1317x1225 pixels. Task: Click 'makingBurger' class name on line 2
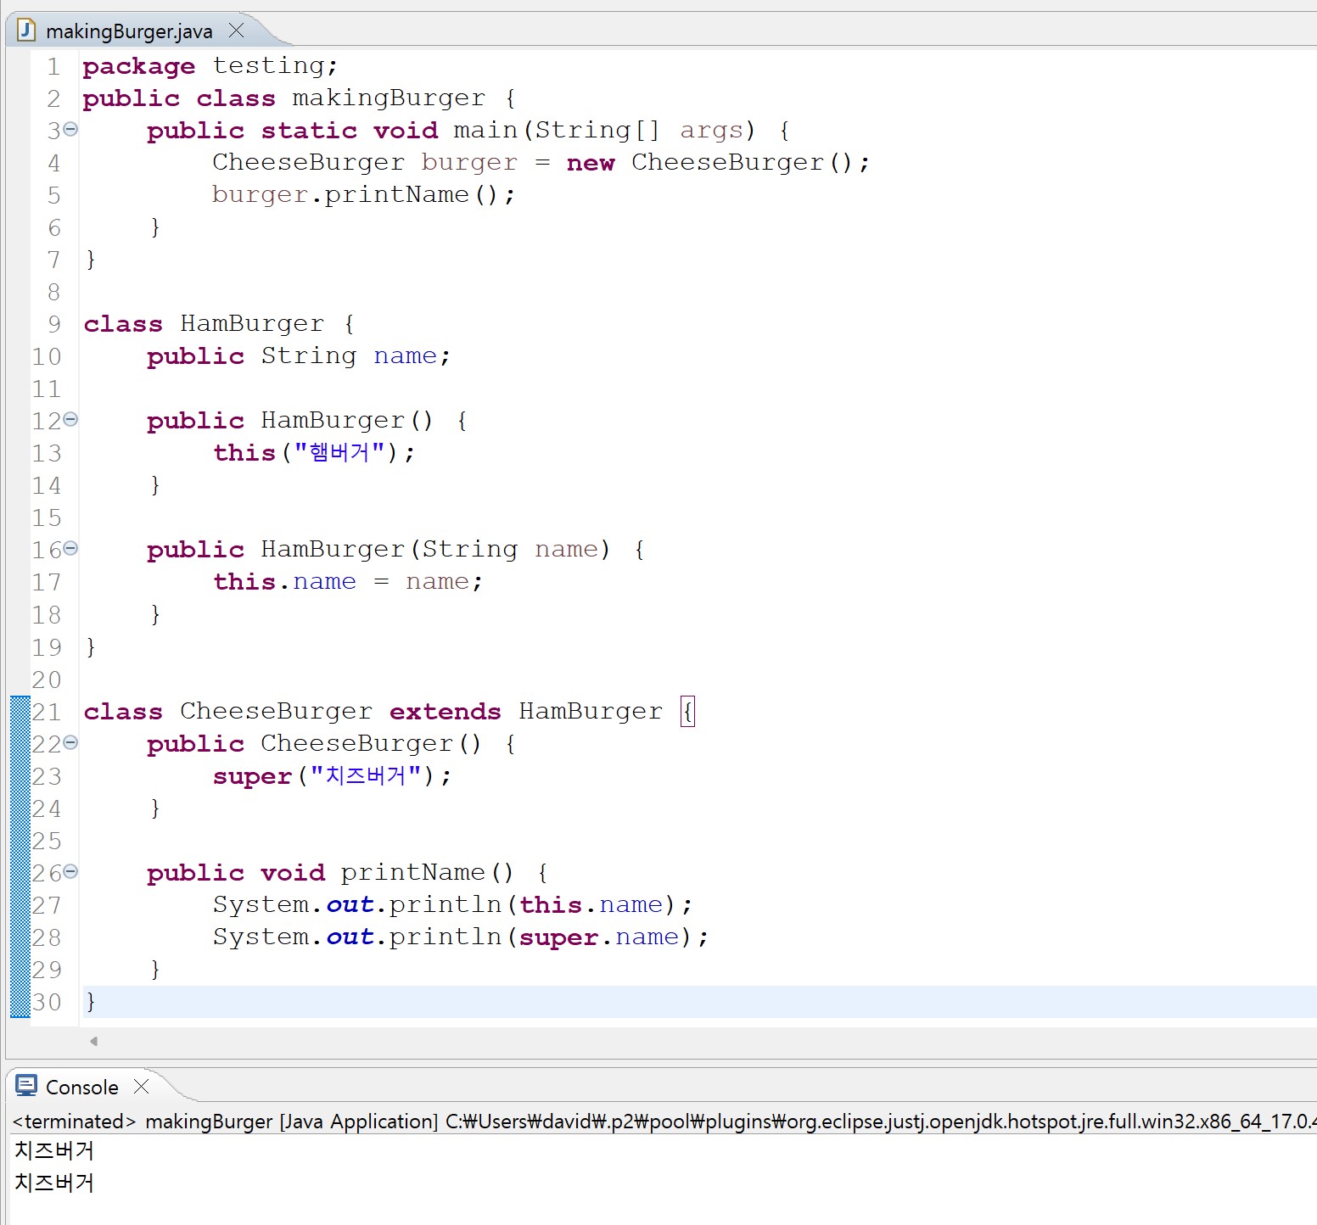point(389,98)
